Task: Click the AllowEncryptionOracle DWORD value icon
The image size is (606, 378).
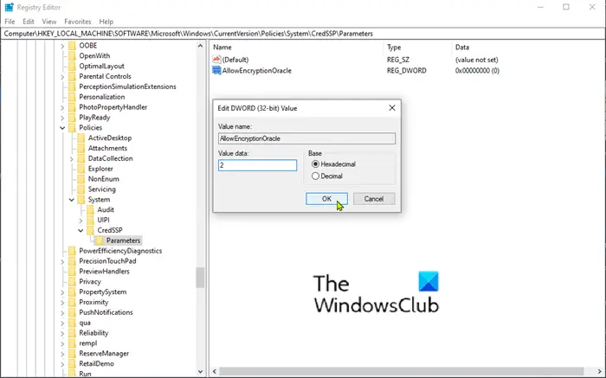Action: [216, 71]
